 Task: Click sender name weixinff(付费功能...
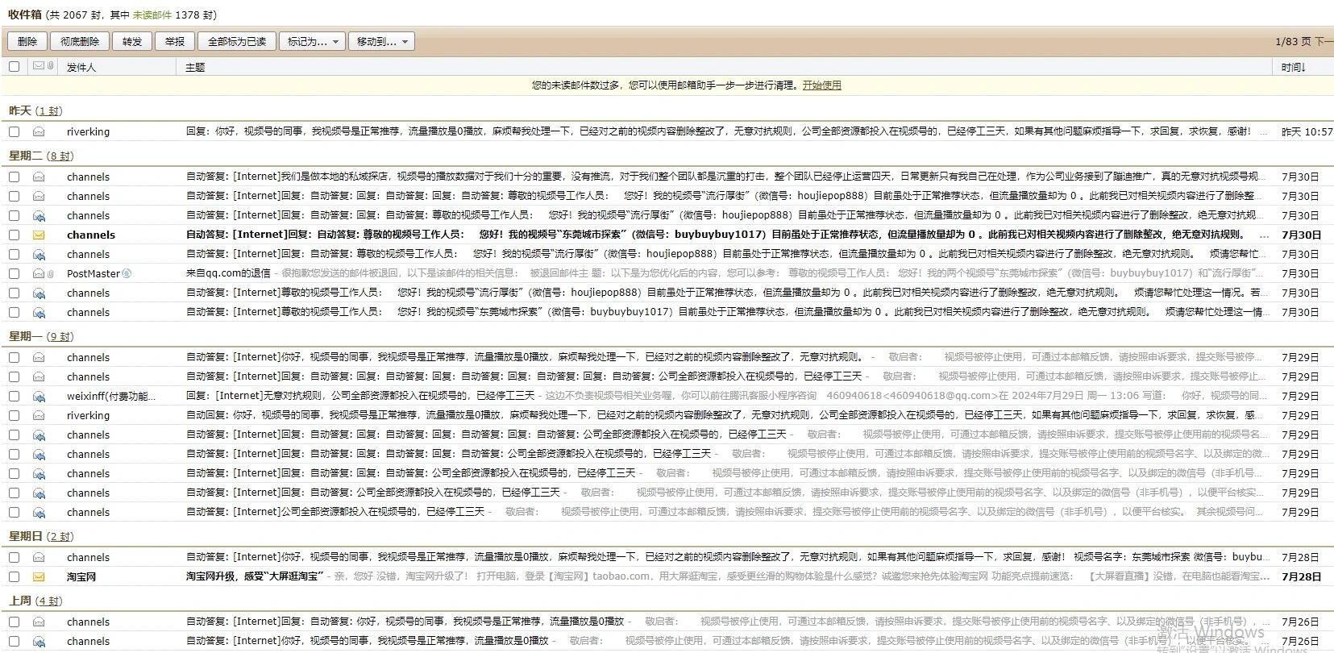point(110,396)
